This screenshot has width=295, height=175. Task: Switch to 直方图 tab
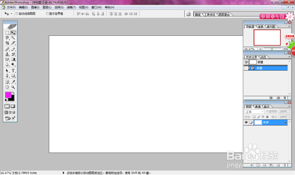tap(271, 27)
